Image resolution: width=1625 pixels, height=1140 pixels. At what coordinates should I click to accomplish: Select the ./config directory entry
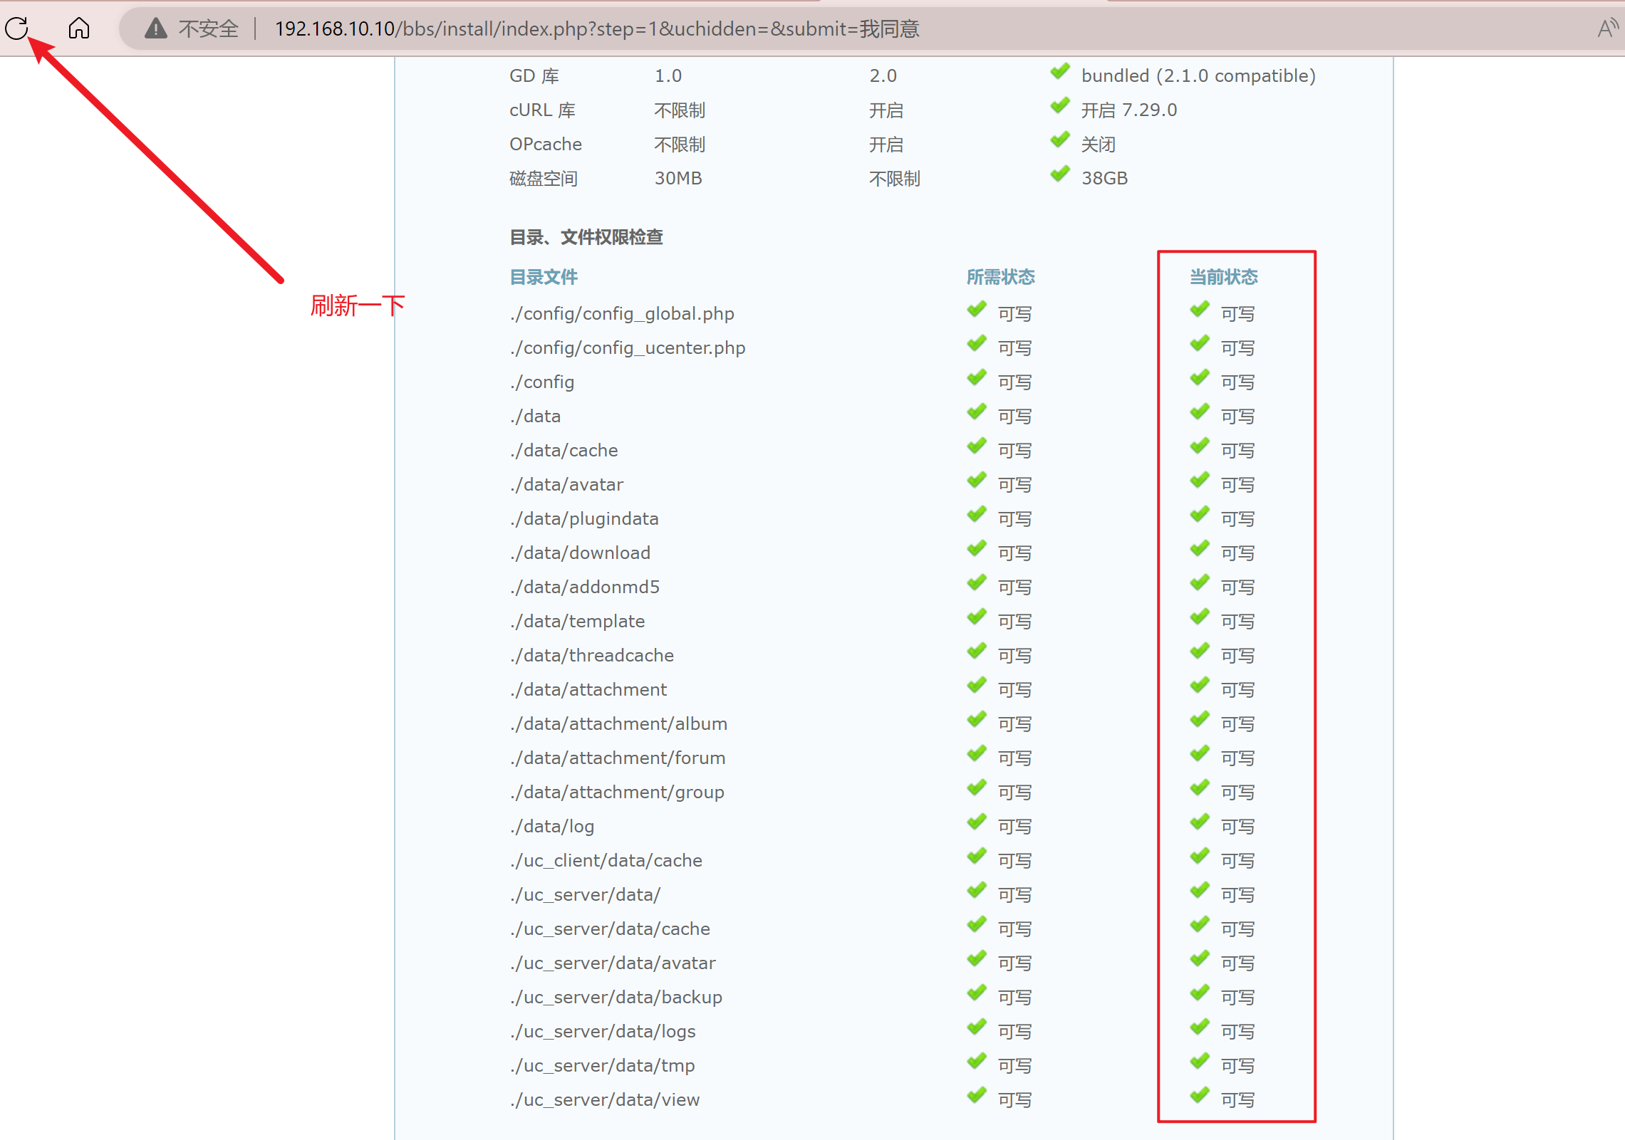(x=542, y=382)
